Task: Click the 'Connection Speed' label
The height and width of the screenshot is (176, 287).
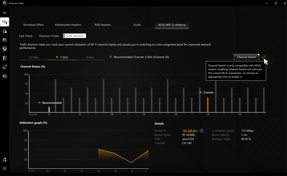Action: tap(223, 131)
